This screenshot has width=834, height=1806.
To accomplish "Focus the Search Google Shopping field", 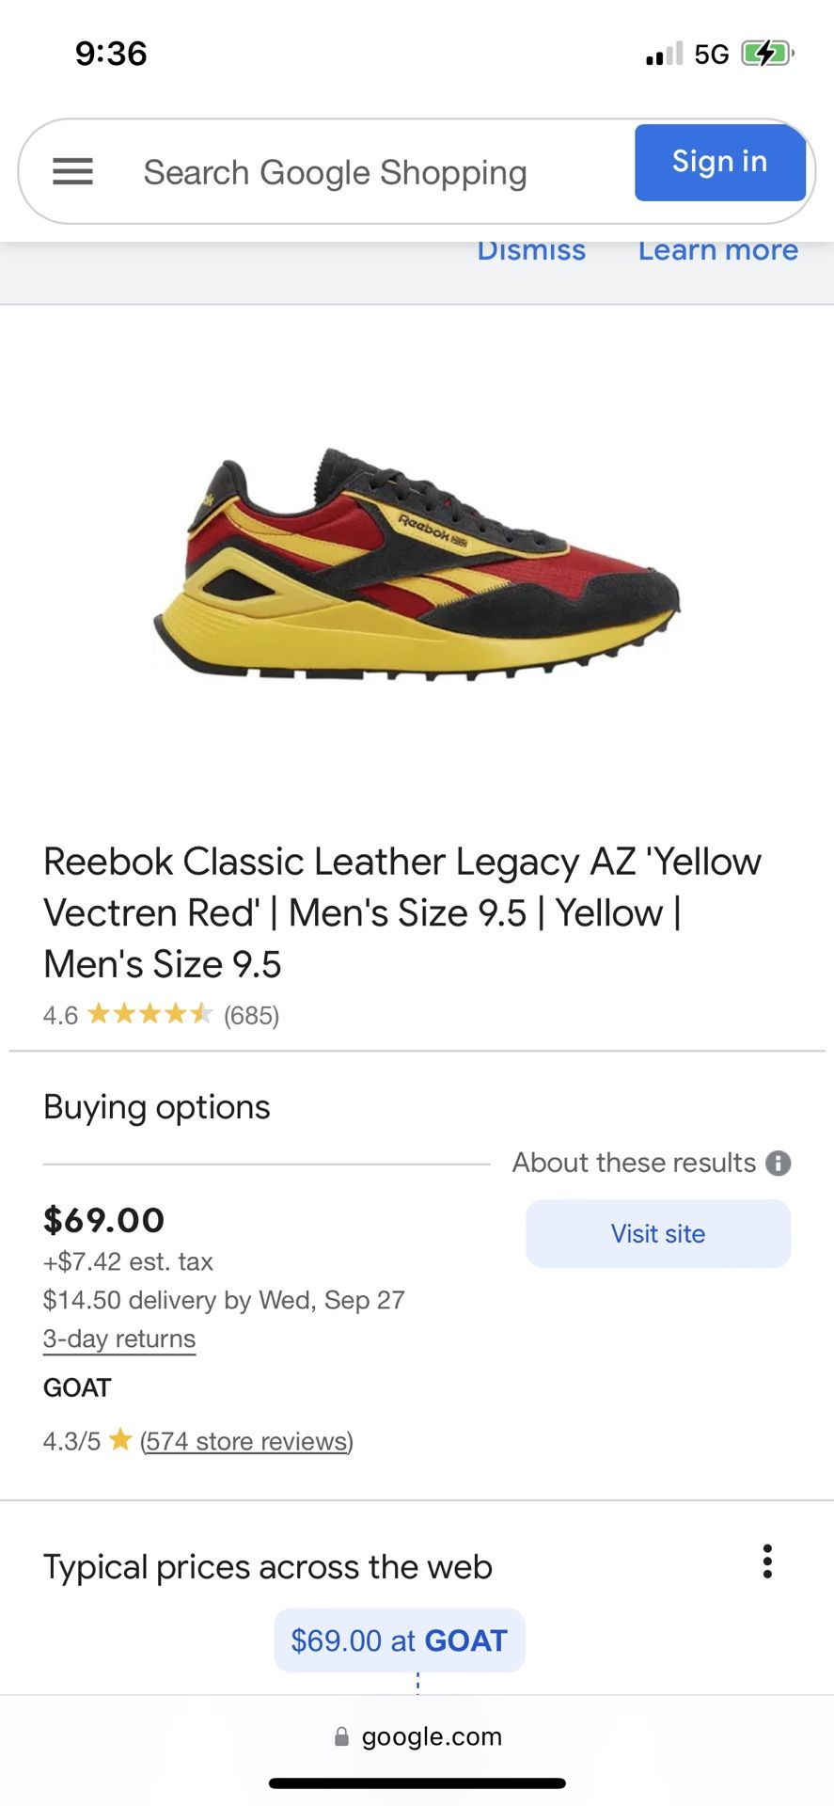I will click(x=335, y=172).
